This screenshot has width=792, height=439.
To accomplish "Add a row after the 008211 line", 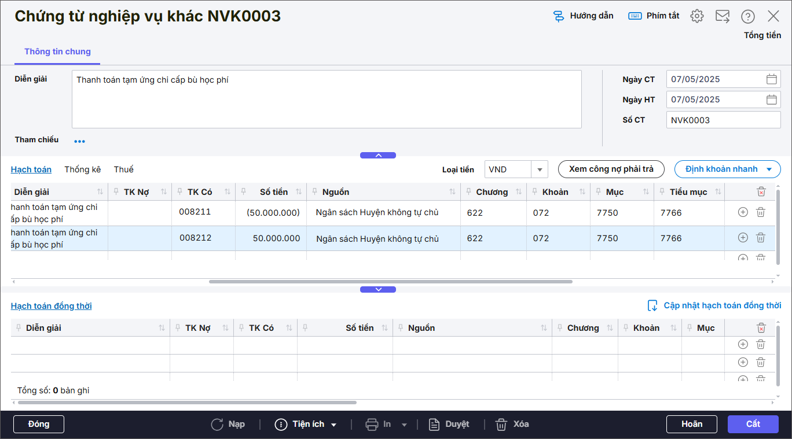I will click(x=743, y=212).
